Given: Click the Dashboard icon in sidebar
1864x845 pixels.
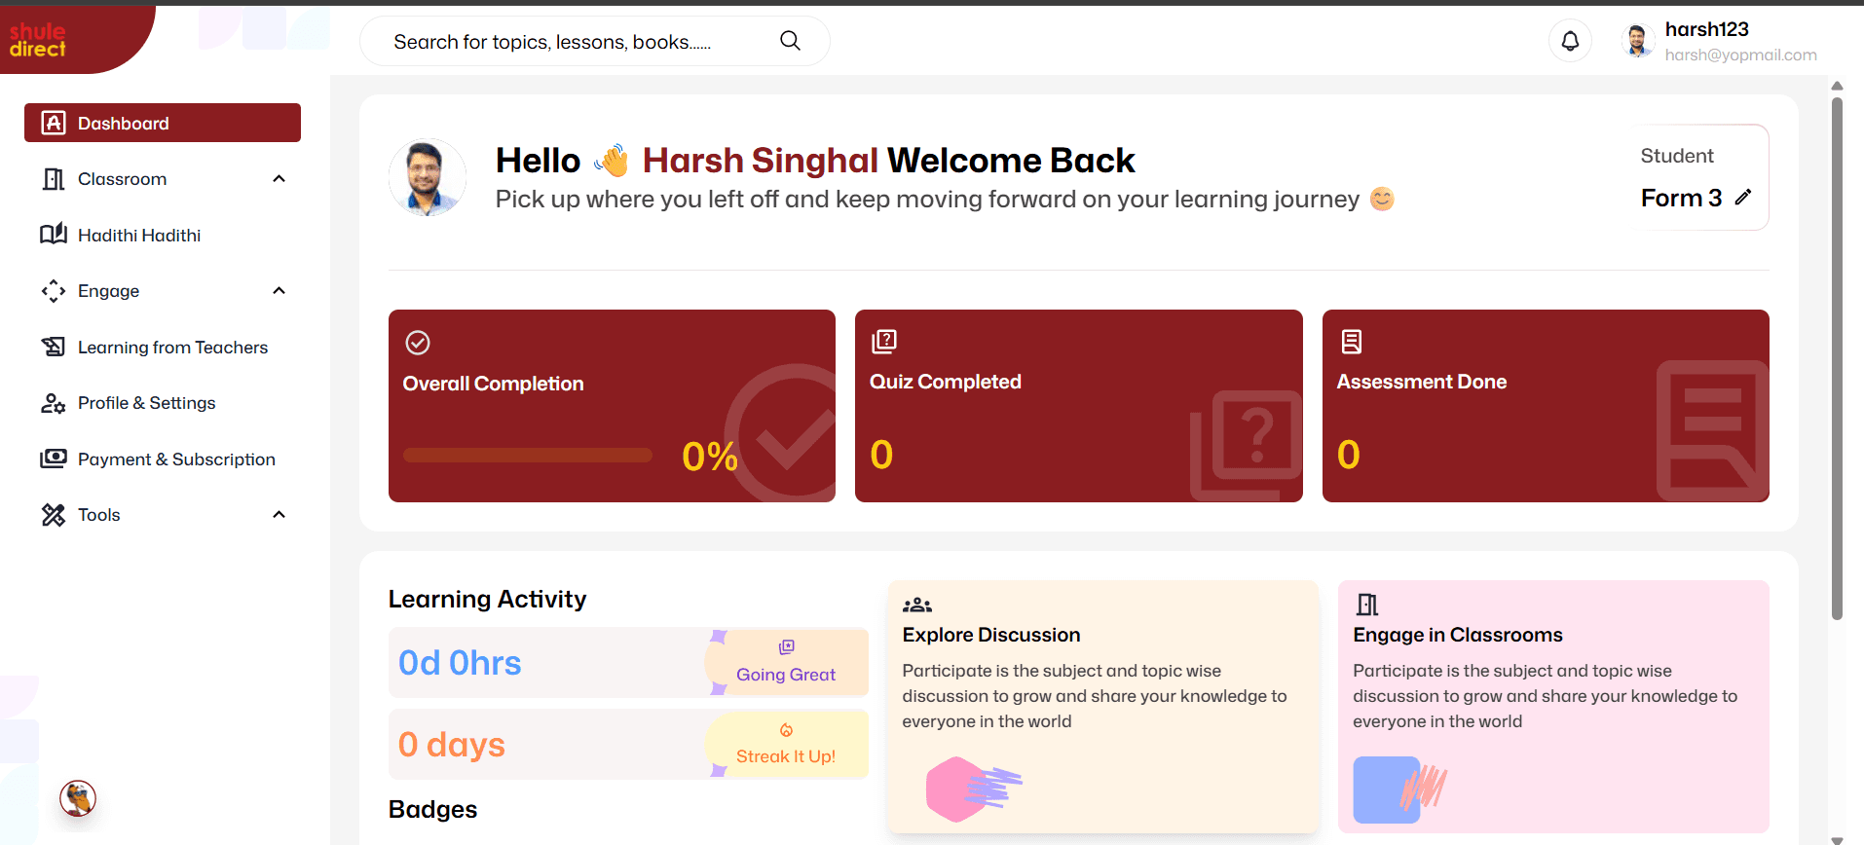Looking at the screenshot, I should pos(54,123).
